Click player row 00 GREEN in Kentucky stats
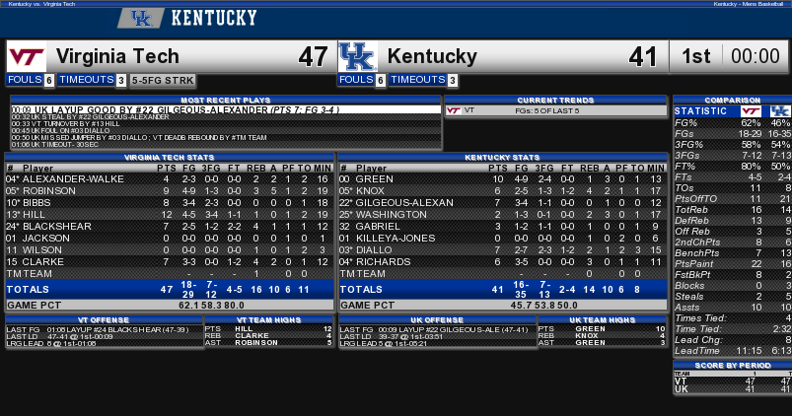The image size is (792, 416). (x=503, y=179)
